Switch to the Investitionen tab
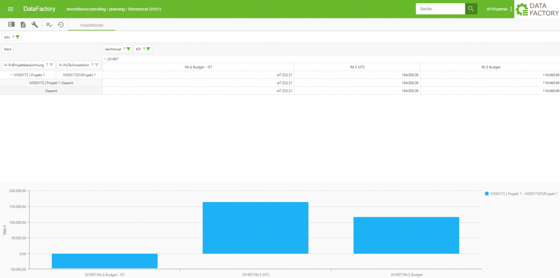560x278 pixels. point(92,25)
